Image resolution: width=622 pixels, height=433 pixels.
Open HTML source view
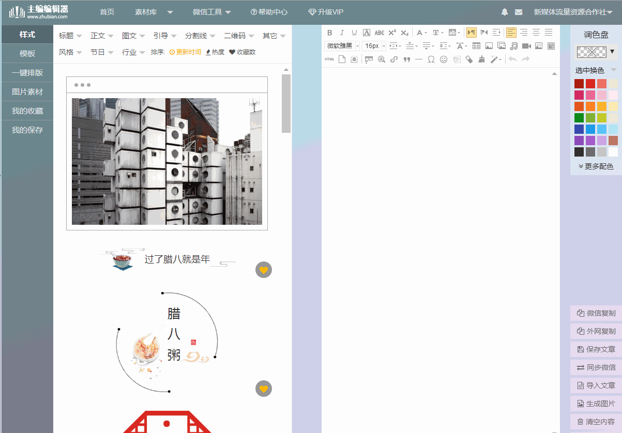(329, 59)
